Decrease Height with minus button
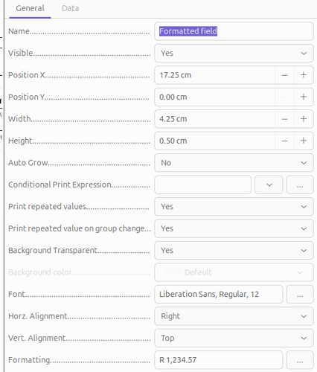This screenshot has height=372, width=317. coord(285,141)
